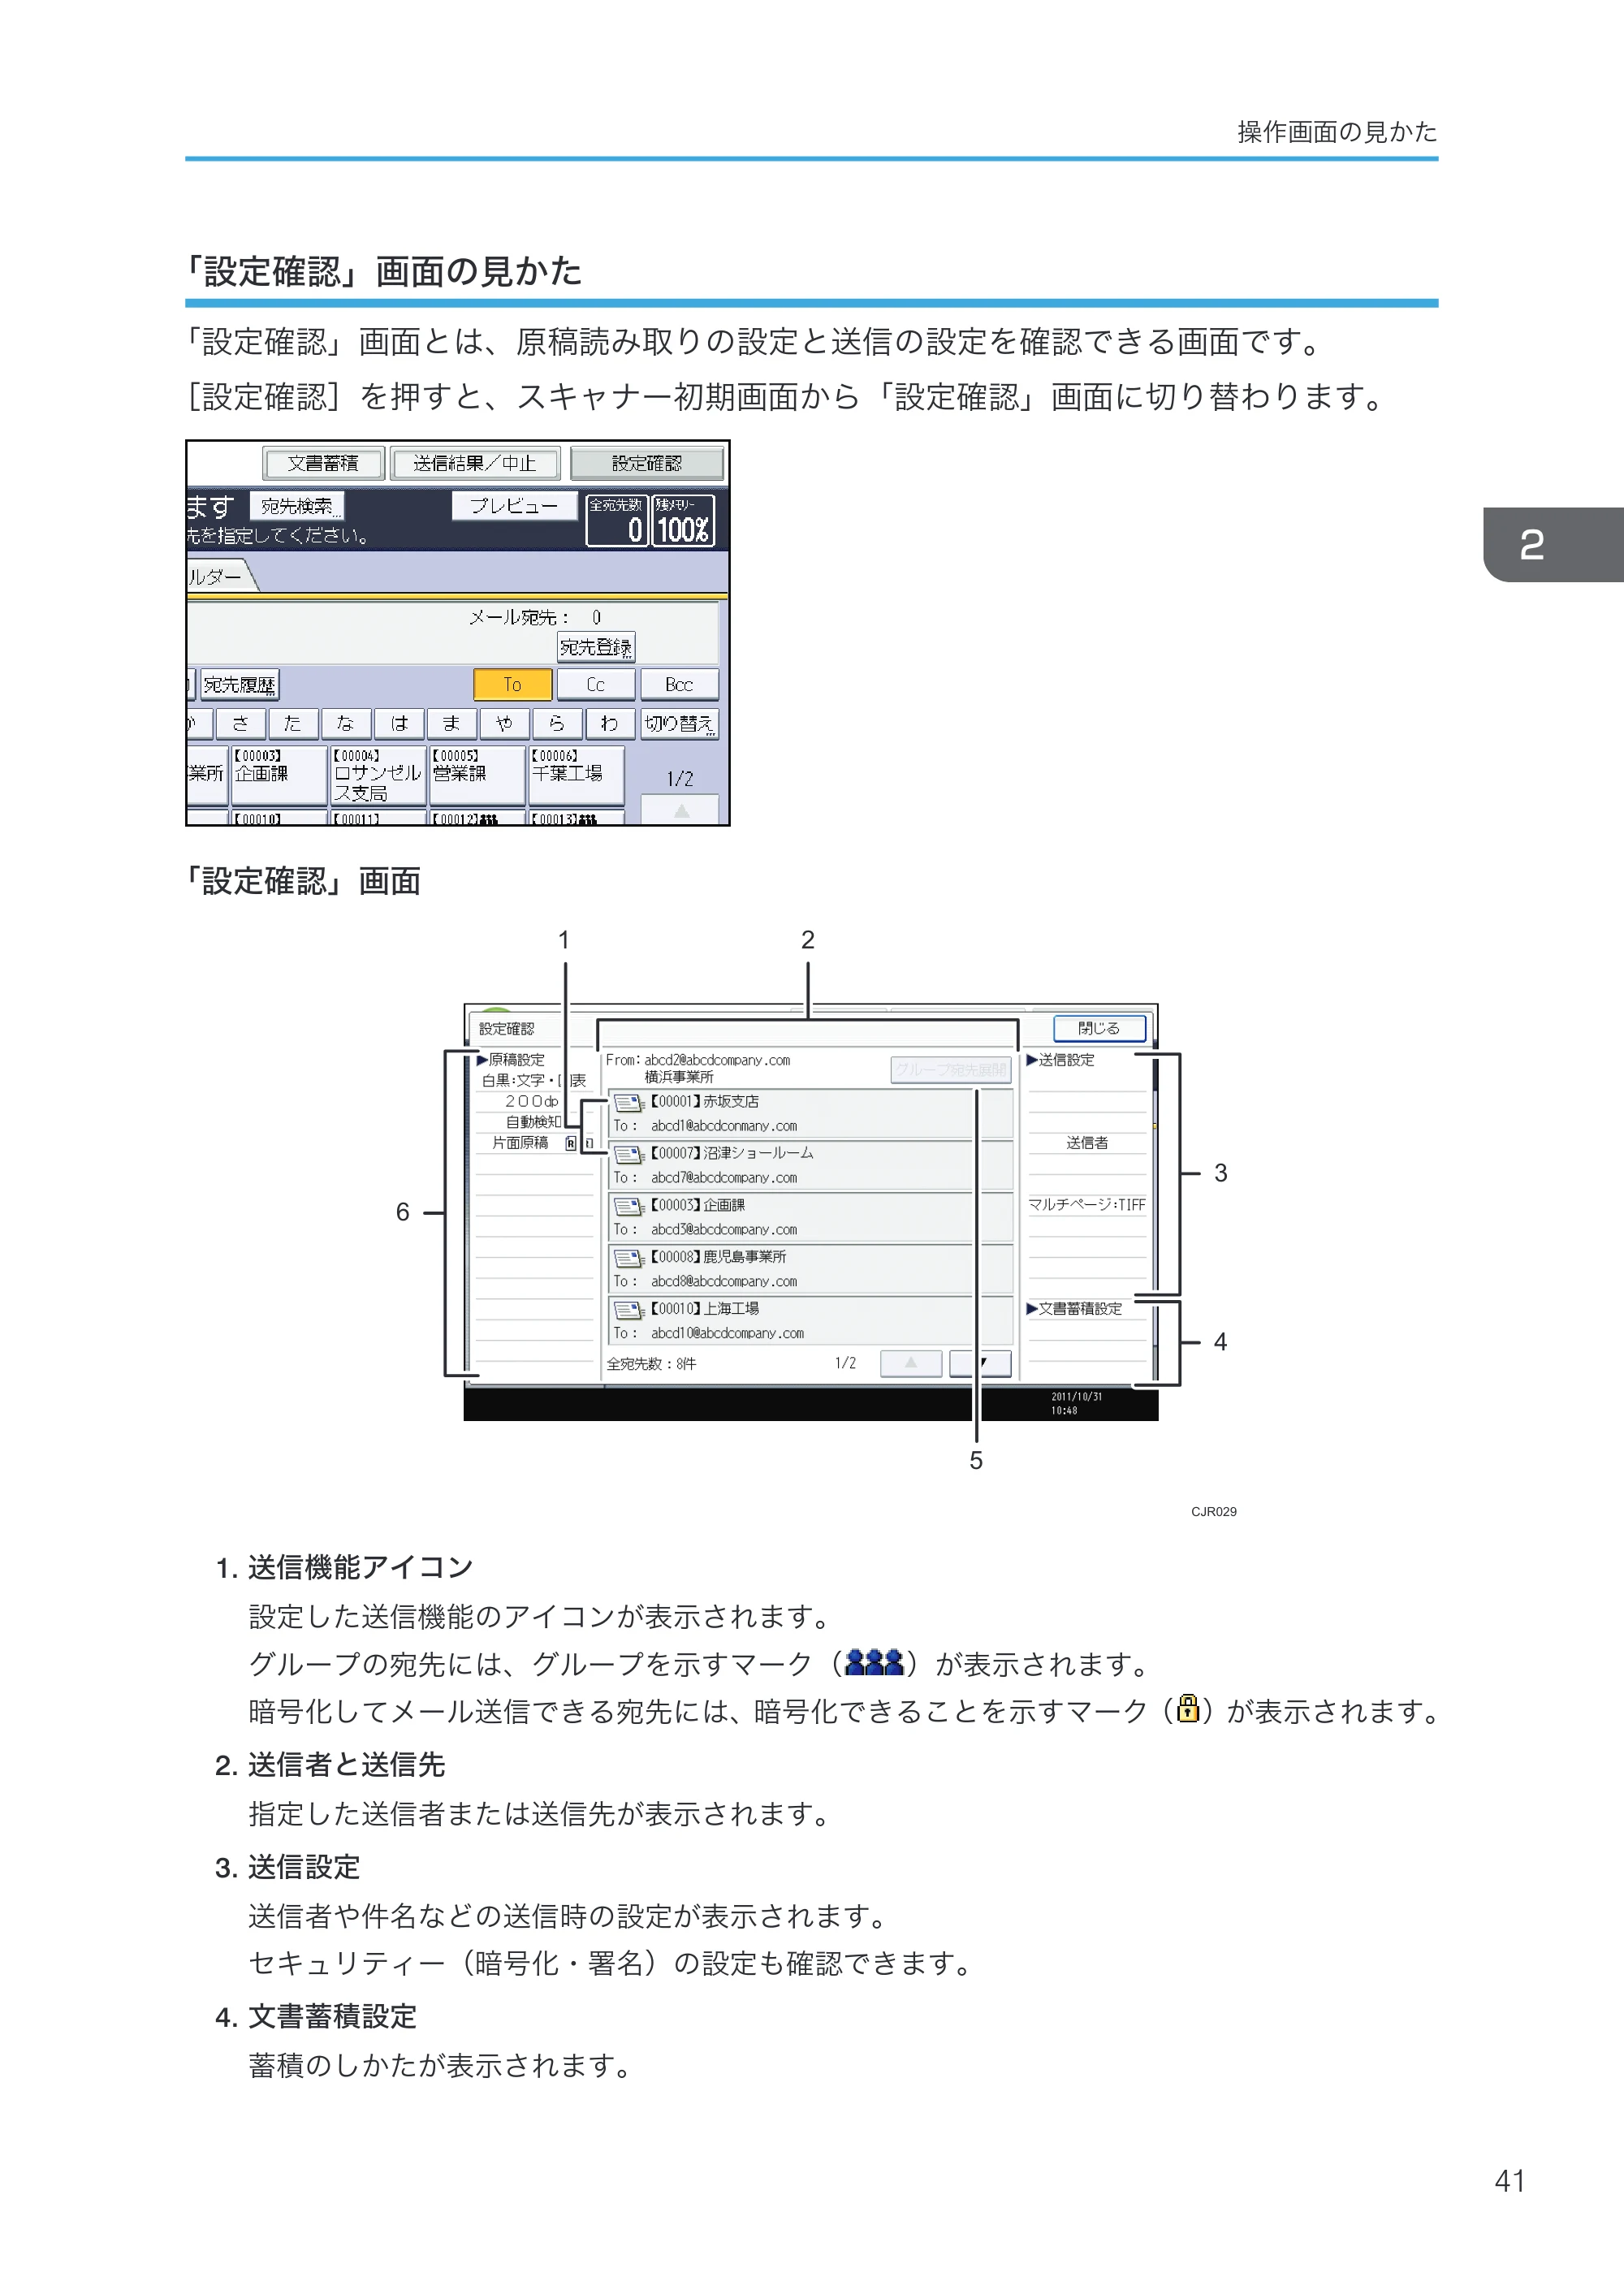Screen dimensions: 1624x2294
Task: Click the わ kana index tab
Action: [610, 723]
